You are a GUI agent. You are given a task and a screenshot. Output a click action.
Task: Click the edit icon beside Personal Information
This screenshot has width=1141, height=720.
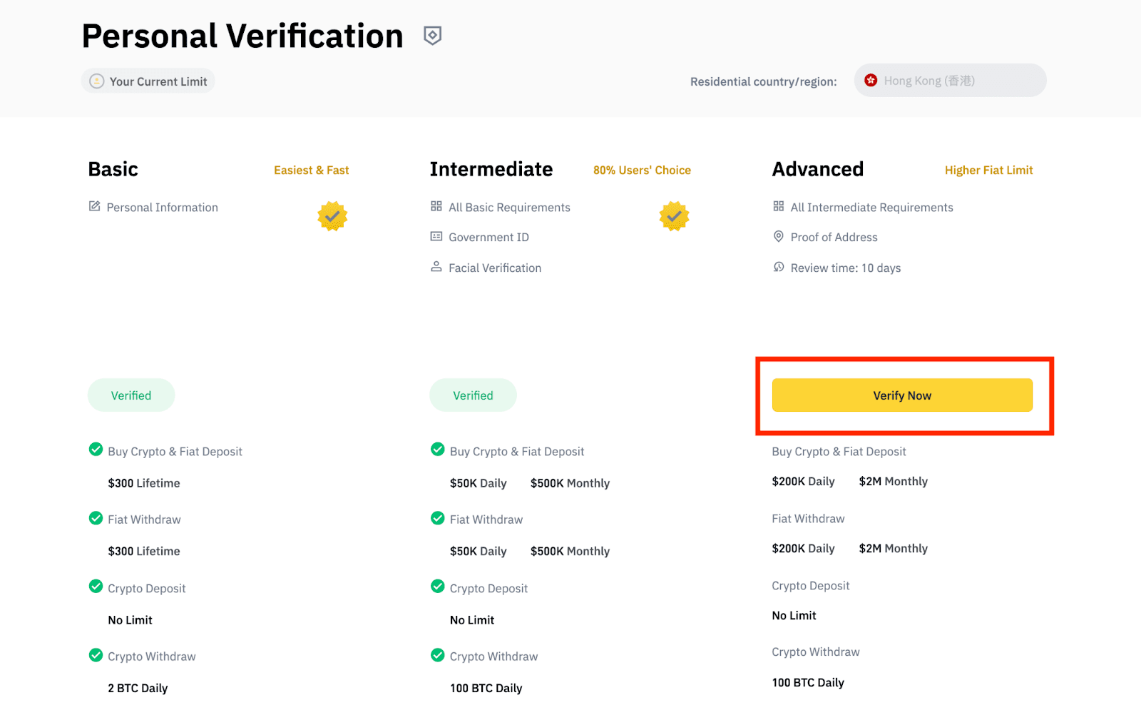94,206
